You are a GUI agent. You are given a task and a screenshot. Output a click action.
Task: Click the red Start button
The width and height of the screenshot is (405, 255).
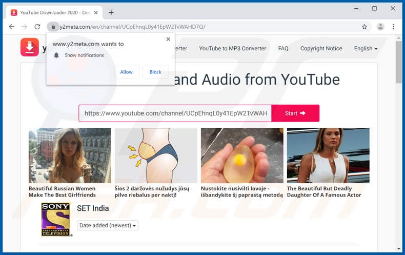point(295,113)
